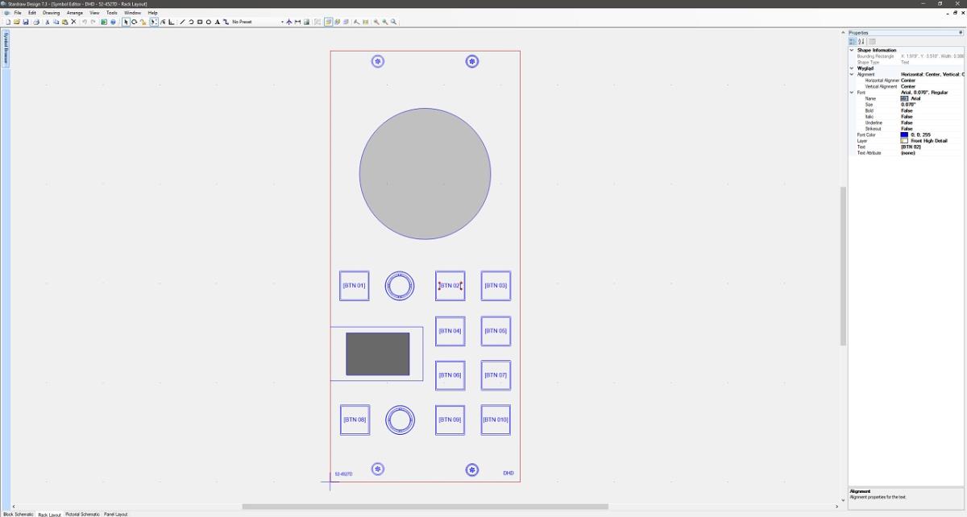Click the Print icon in toolbar

[x=35, y=22]
